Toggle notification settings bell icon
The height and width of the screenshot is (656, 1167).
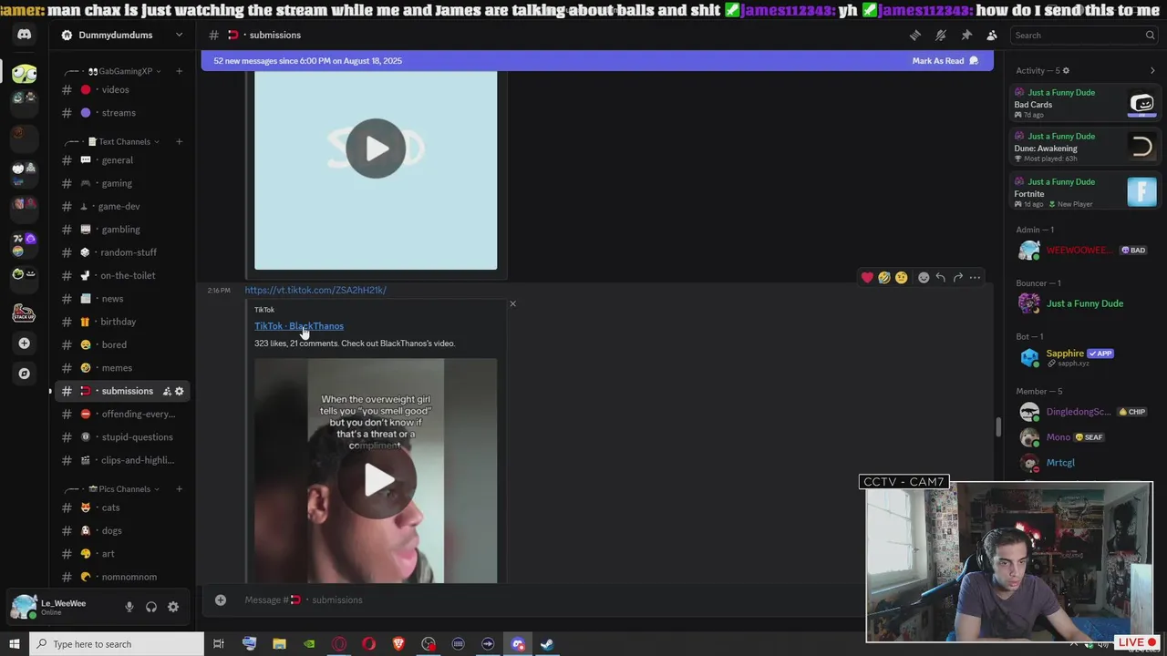pyautogui.click(x=940, y=35)
